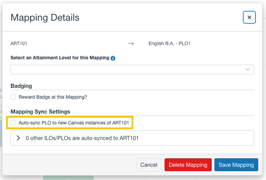Click the Badging section heading

[x=21, y=86]
